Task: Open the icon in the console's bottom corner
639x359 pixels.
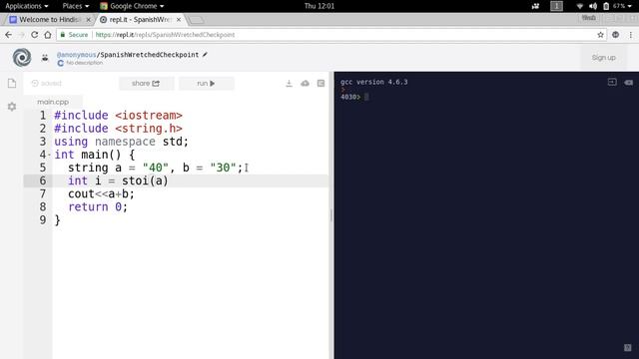Action: (x=628, y=348)
